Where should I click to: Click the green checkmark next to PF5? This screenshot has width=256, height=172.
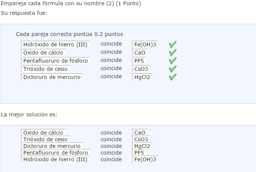(172, 61)
